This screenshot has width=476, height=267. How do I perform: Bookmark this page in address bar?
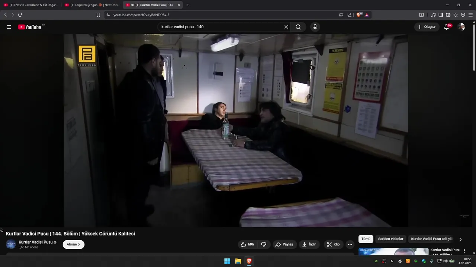(98, 15)
